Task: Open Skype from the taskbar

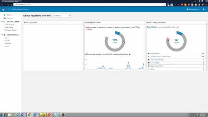Action: (56, 115)
